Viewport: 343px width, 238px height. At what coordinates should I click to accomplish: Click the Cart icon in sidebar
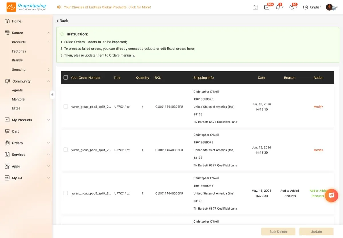(7, 131)
